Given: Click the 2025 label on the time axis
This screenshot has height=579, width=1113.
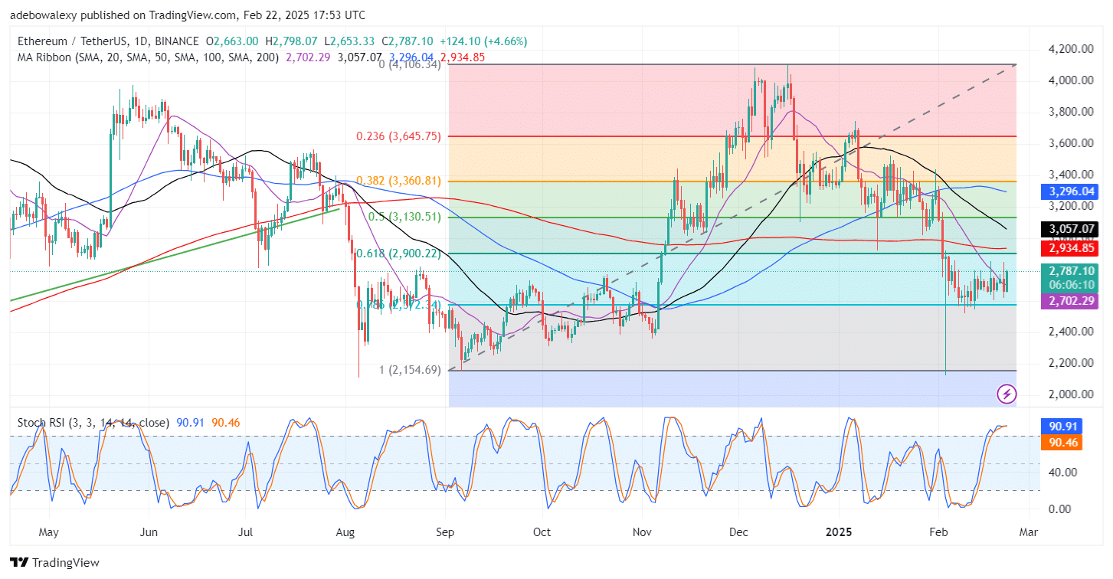Looking at the screenshot, I should 839,532.
